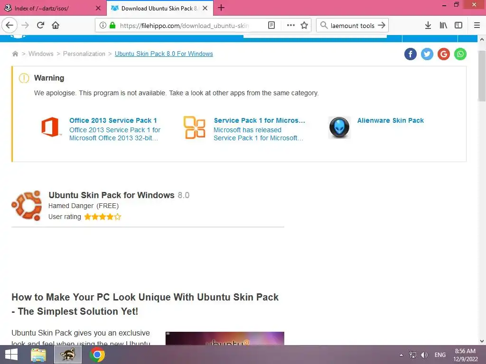Click the raccoon browser taskbar icon
This screenshot has height=364, width=486.
(68, 355)
